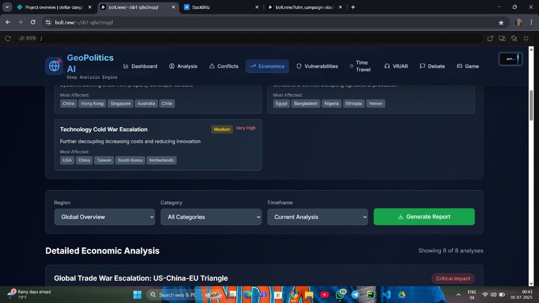This screenshot has height=303, width=539.
Task: Open the preview in a new tab icon
Action: 490,38
